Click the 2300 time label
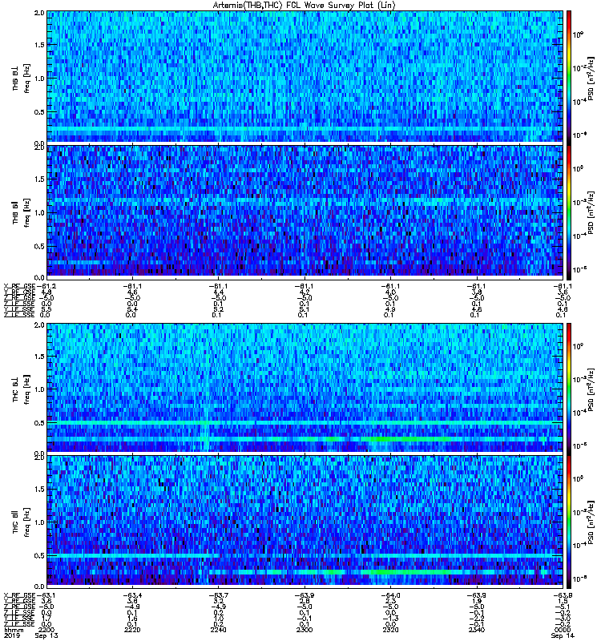 [305, 630]
